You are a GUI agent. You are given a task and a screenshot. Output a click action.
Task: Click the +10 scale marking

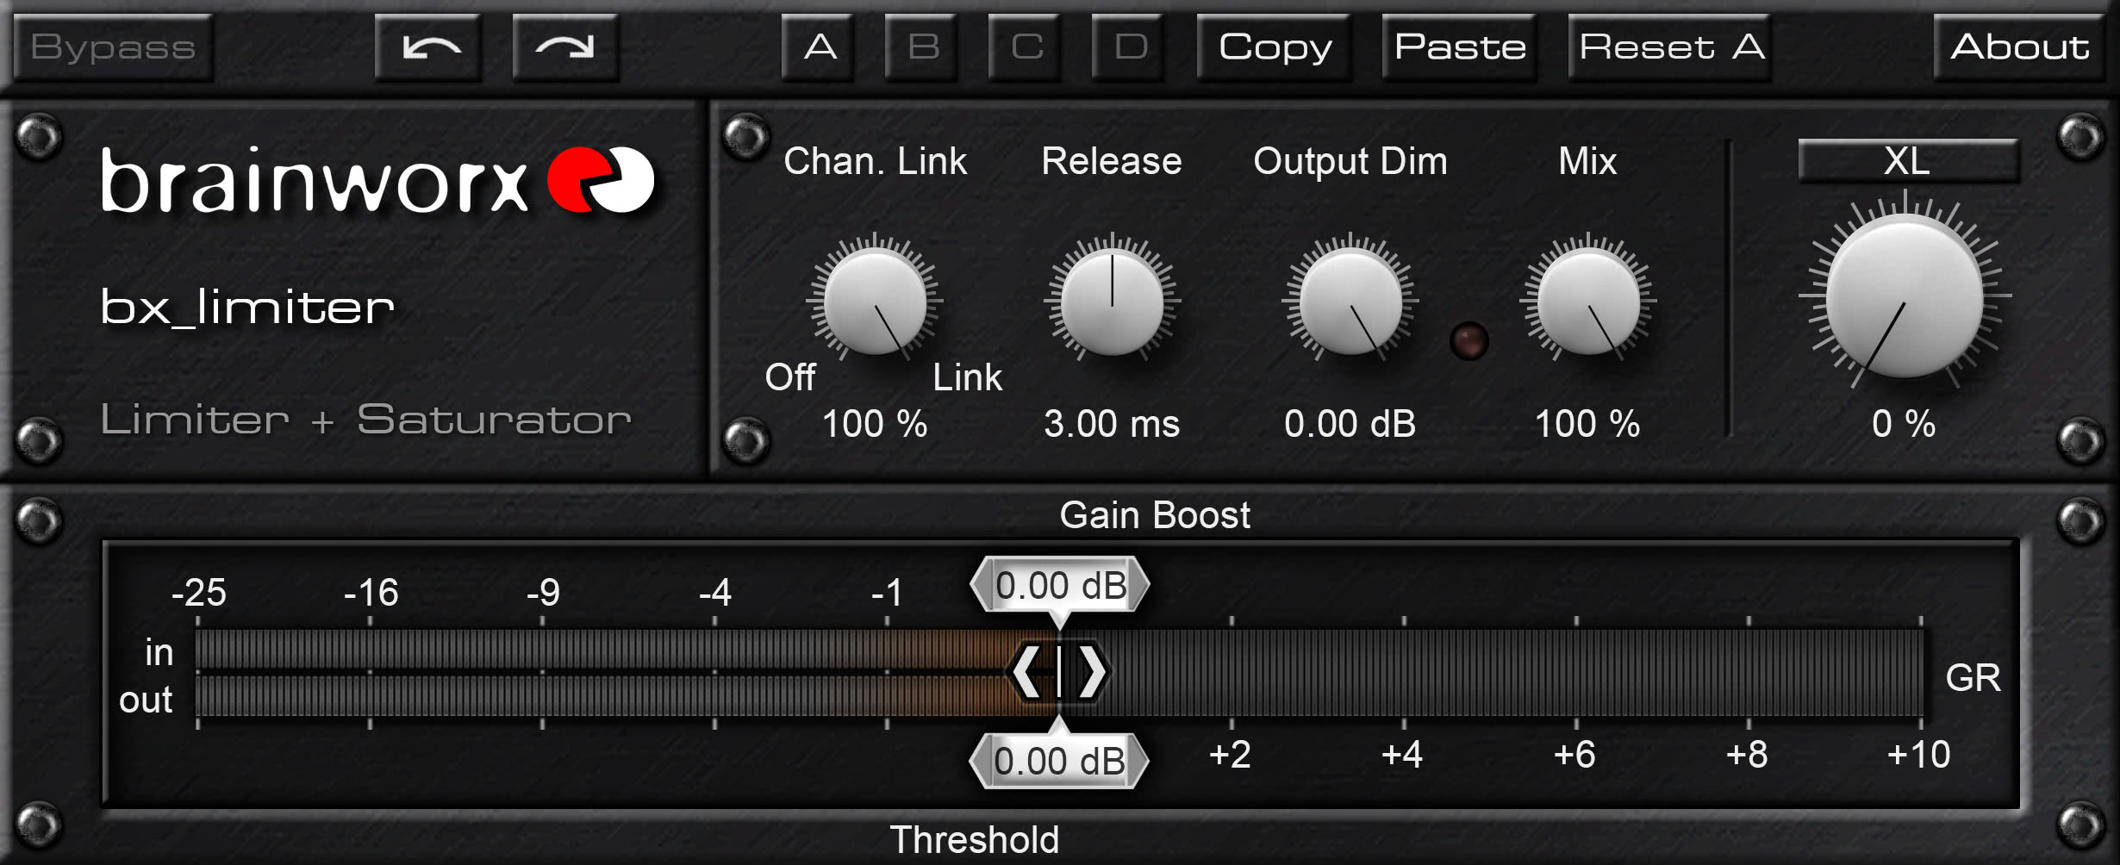(x=1918, y=755)
